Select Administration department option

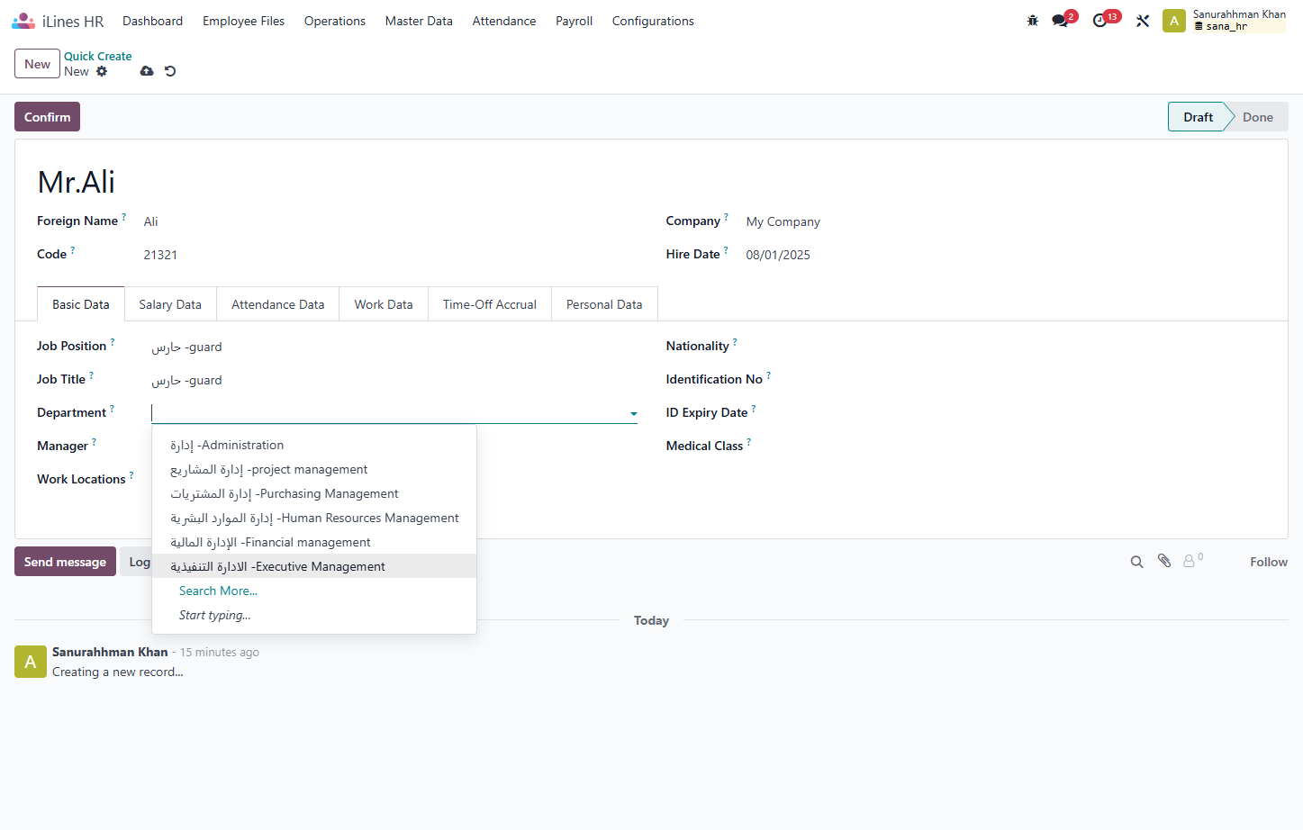point(314,445)
